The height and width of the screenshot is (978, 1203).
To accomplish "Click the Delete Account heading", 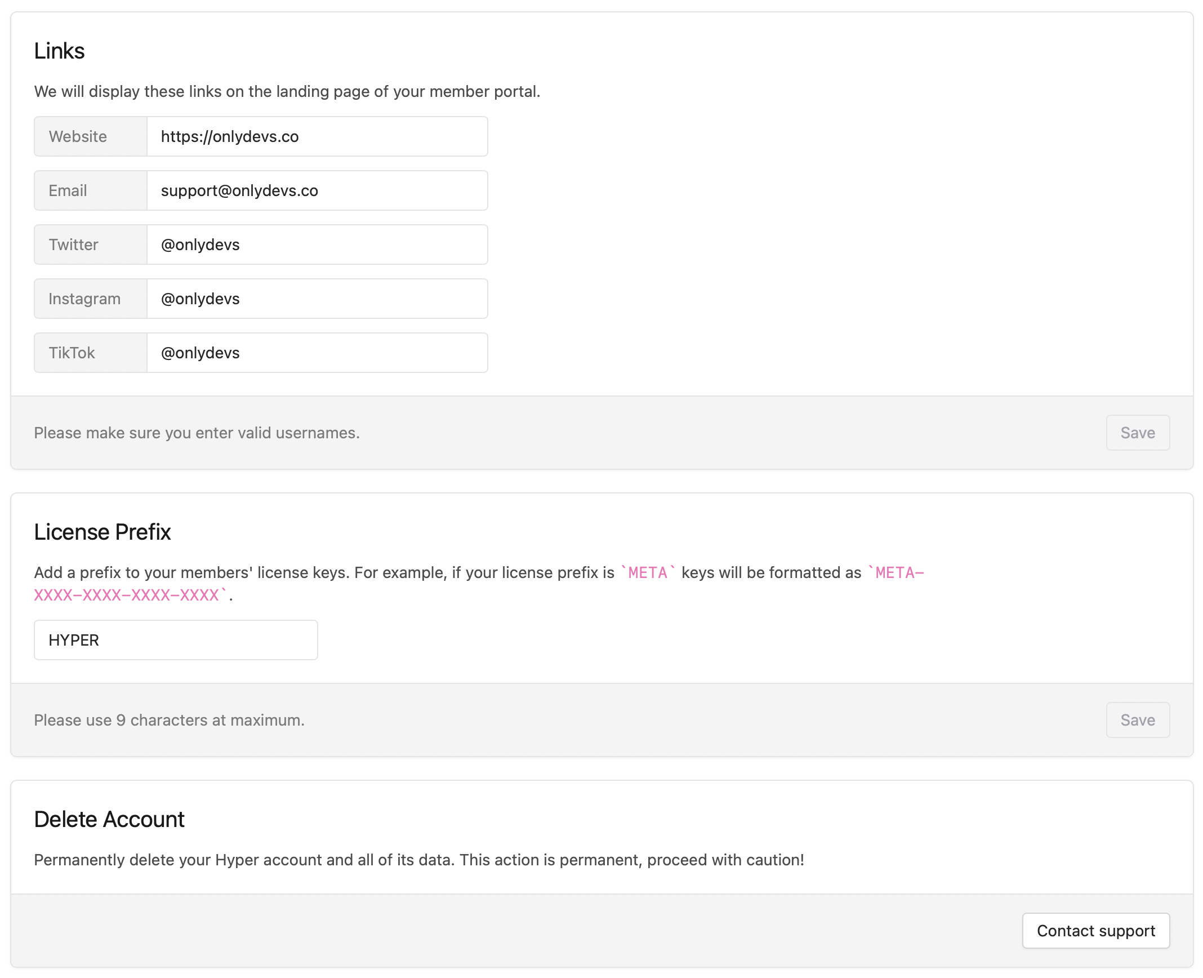I will point(109,819).
